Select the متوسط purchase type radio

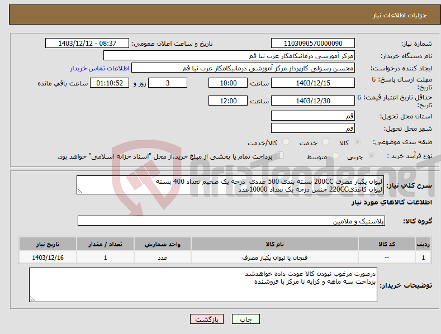tap(335, 156)
